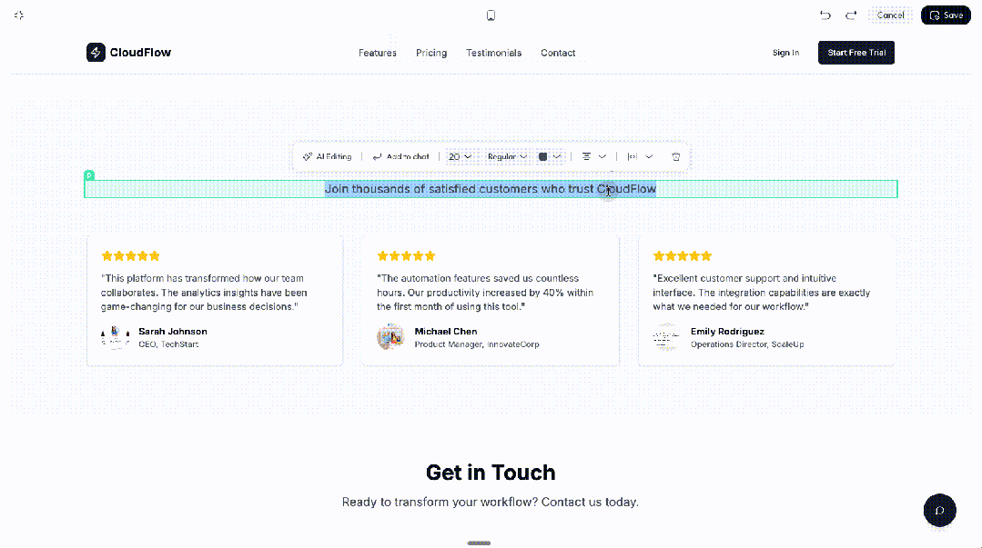982x548 pixels.
Task: Click Emily Rodriguez's star rating
Action: point(682,256)
